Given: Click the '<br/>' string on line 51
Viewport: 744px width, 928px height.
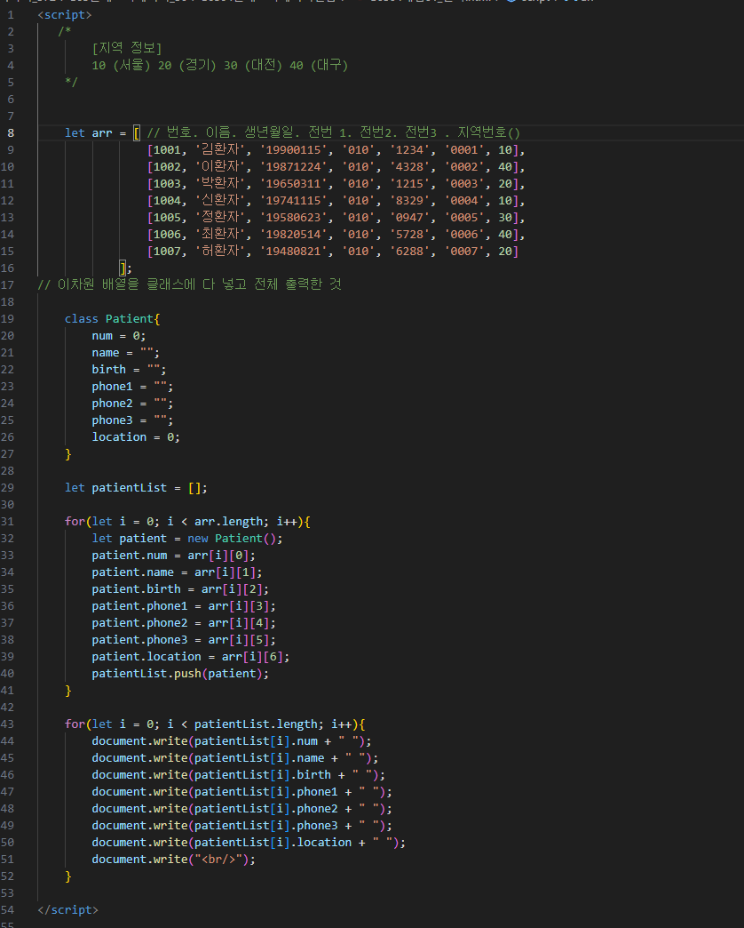Looking at the screenshot, I should click(x=218, y=860).
